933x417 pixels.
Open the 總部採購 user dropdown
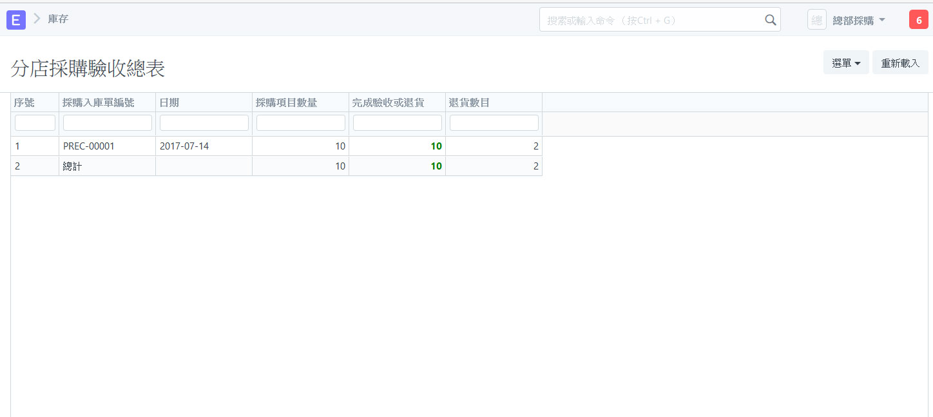858,21
